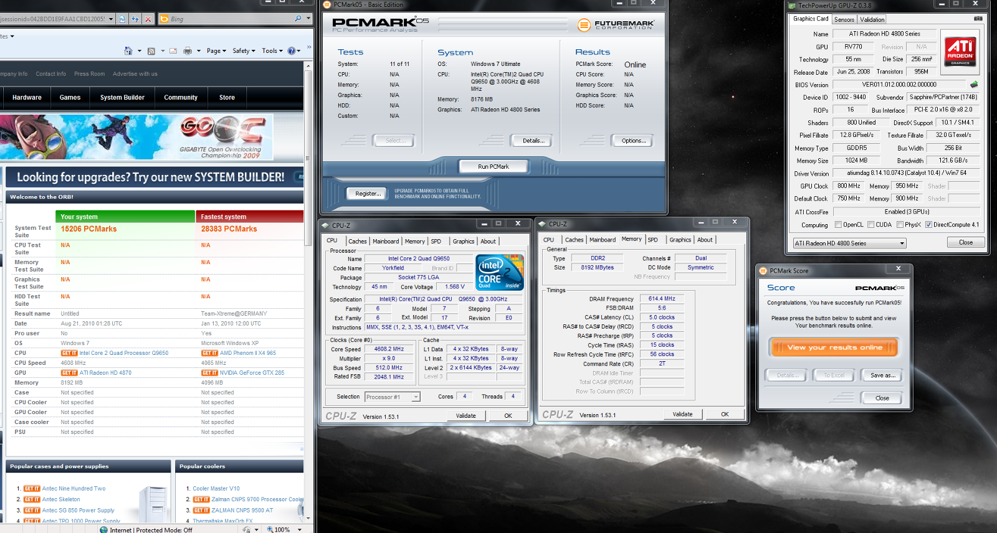The height and width of the screenshot is (533, 997).
Task: Click View your results online button
Action: pos(834,347)
